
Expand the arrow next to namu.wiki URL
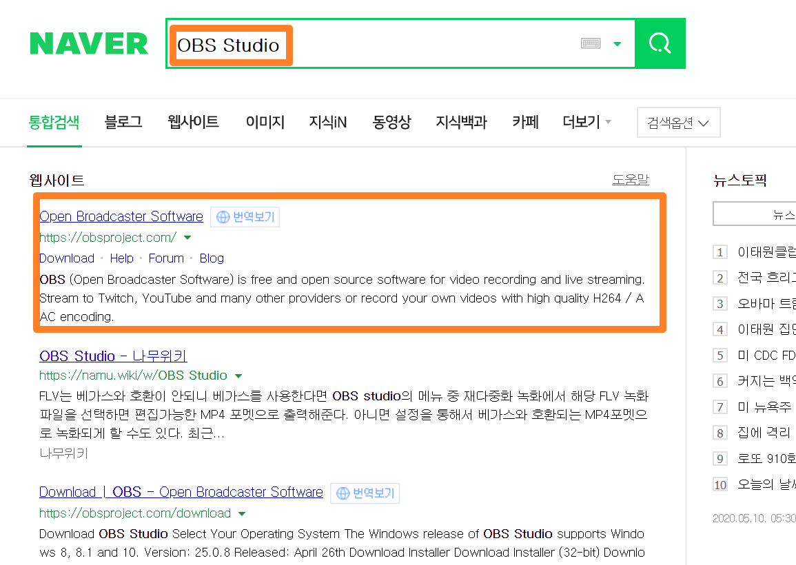click(x=238, y=376)
